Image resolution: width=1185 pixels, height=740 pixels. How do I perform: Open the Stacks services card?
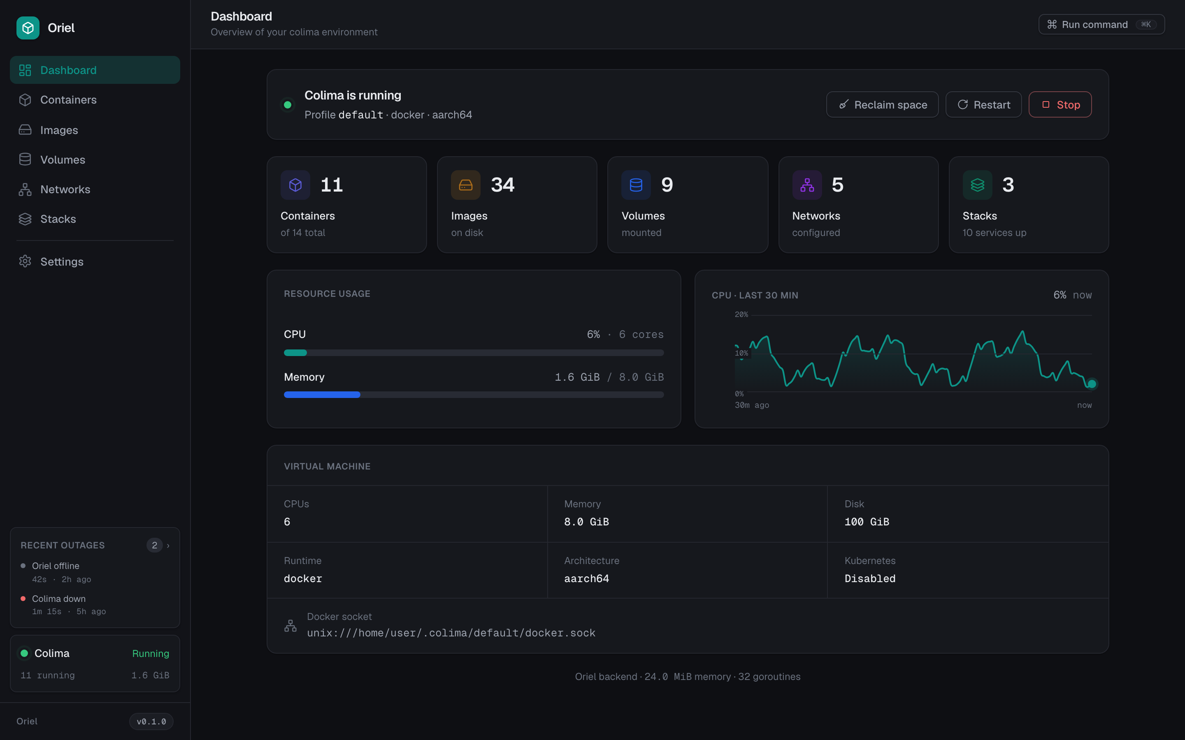point(1029,205)
